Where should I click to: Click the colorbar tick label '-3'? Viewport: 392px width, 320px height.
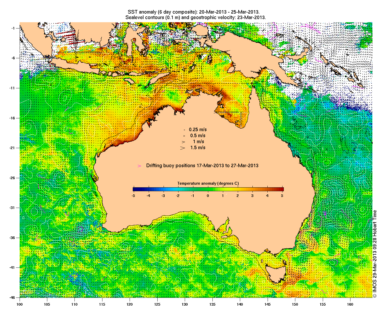(x=163, y=195)
